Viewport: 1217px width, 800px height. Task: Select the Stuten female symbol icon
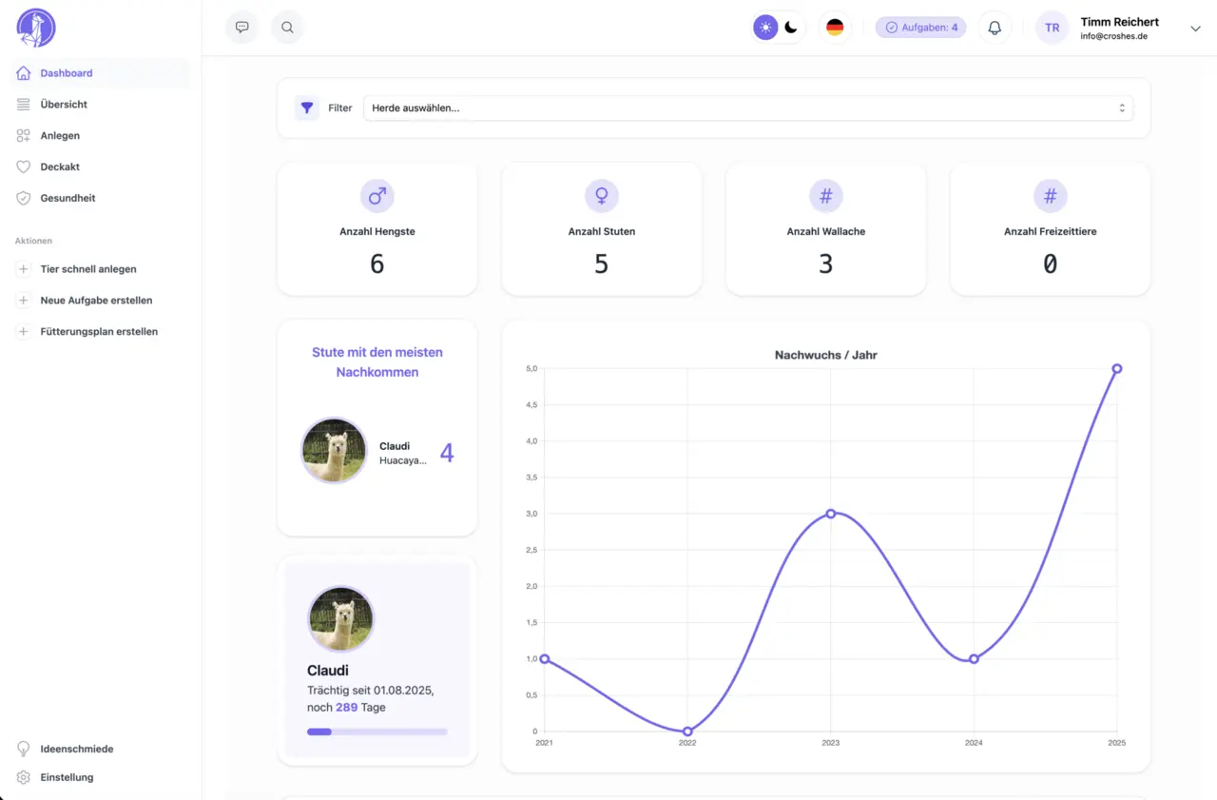601,195
